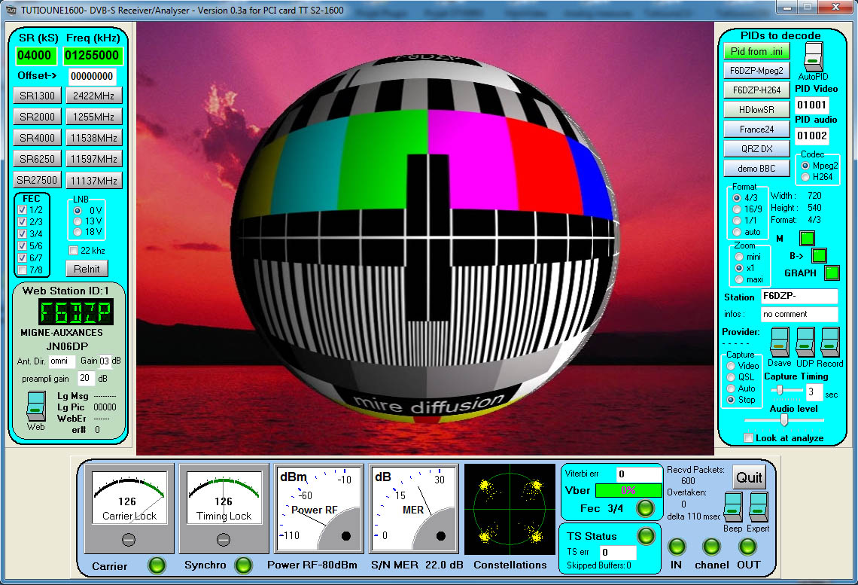This screenshot has height=585, width=858.
Task: Uncheck FEC 1/2 checkbox
Action: tap(22, 209)
